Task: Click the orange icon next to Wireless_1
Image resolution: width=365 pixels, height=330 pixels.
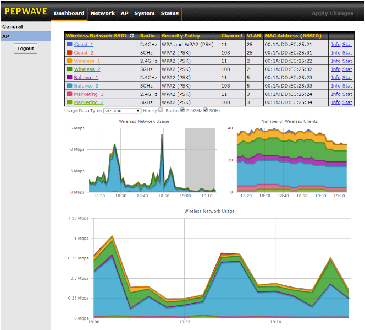Action: 69,61
